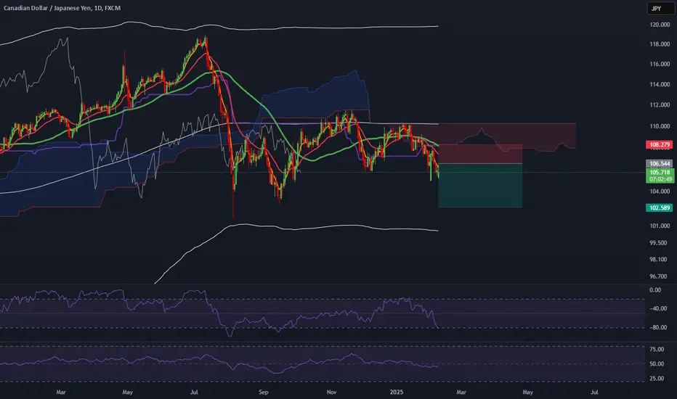Select the teal 102.589 target price label
This screenshot has height=399, width=677.
[660, 208]
